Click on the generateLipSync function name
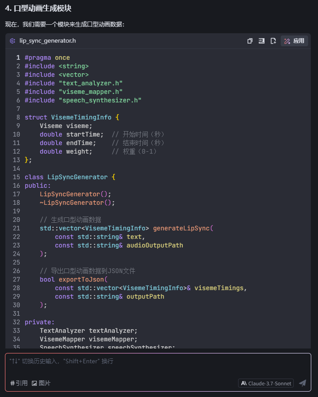Screen dimensions: 318x397 (x=181, y=228)
